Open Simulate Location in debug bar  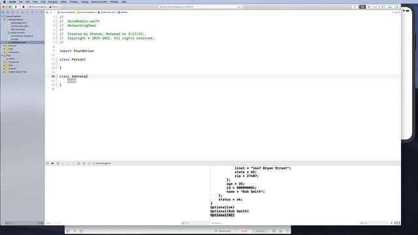[89, 163]
